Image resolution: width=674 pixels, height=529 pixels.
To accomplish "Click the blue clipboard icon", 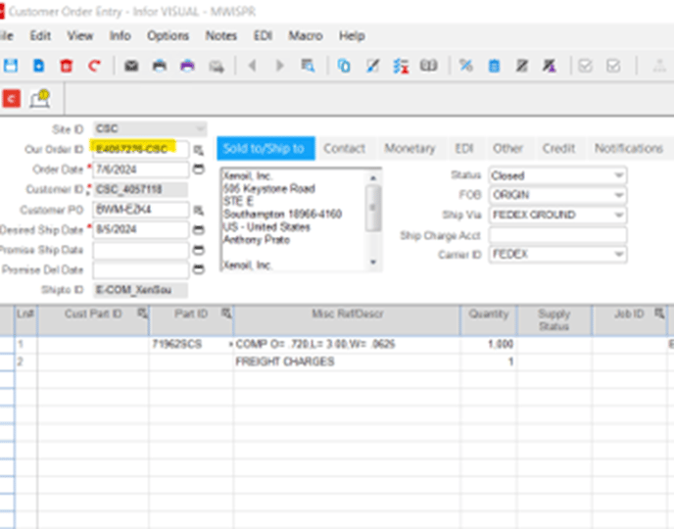I will pyautogui.click(x=495, y=66).
